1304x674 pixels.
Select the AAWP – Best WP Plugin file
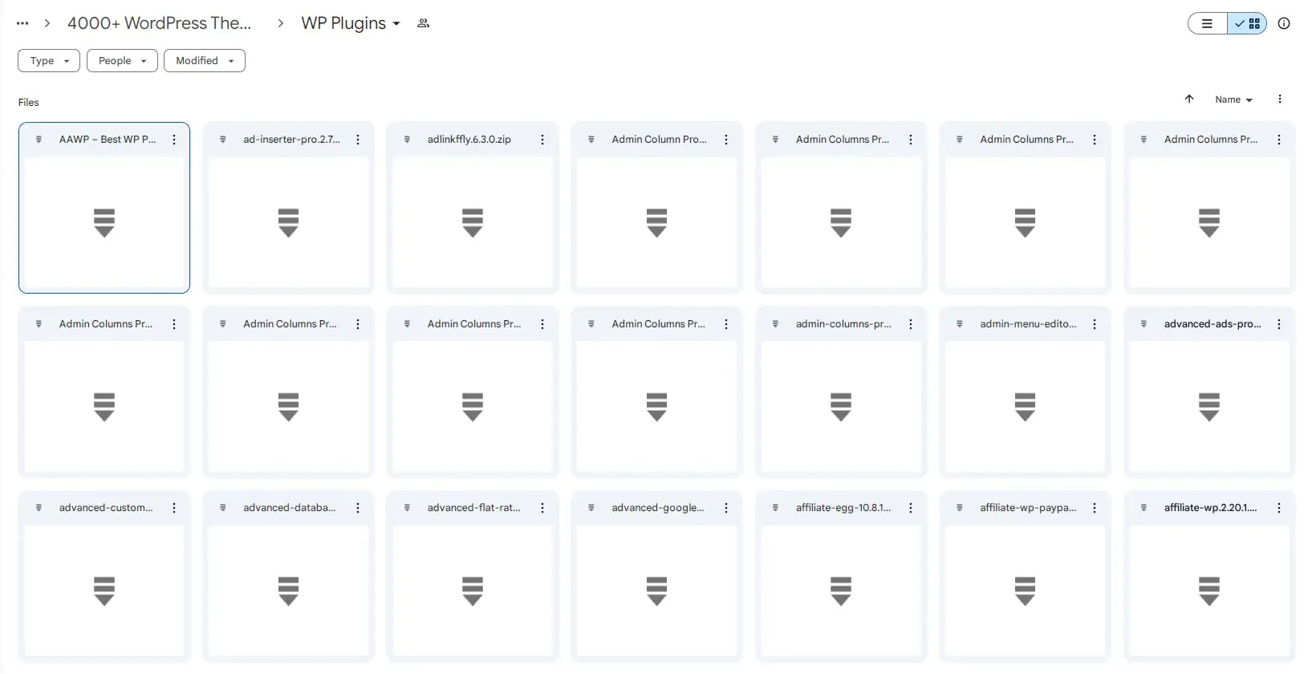click(x=104, y=222)
